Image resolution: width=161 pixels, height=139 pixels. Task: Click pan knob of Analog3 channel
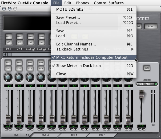coord(30,78)
